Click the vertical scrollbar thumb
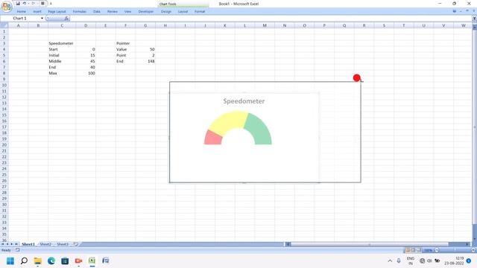 click(474, 127)
